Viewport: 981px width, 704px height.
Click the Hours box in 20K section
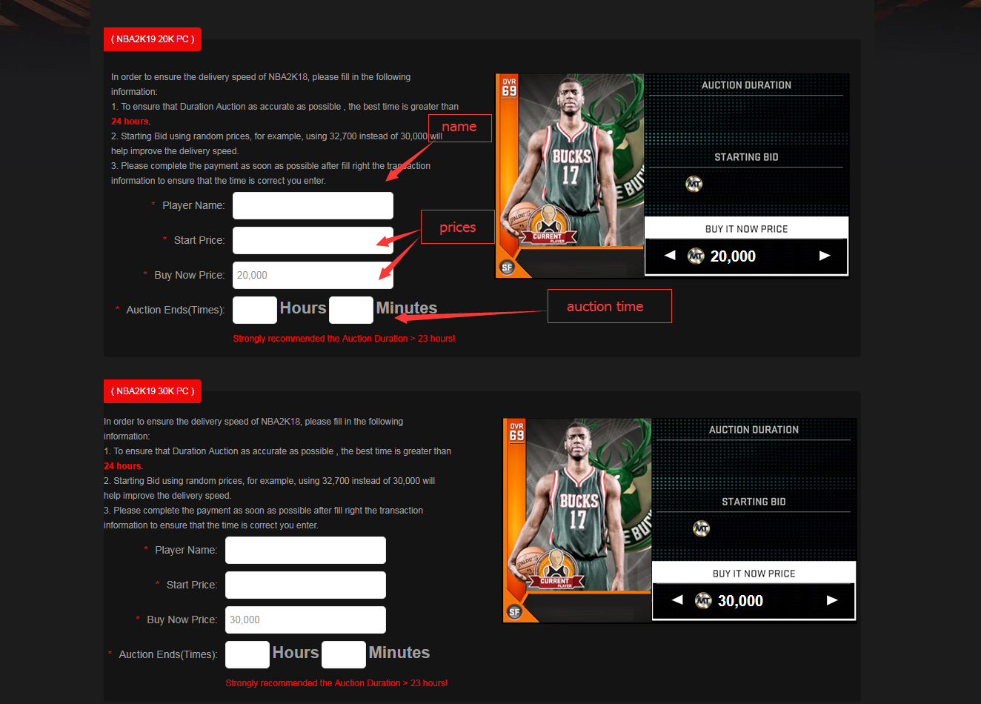(255, 310)
